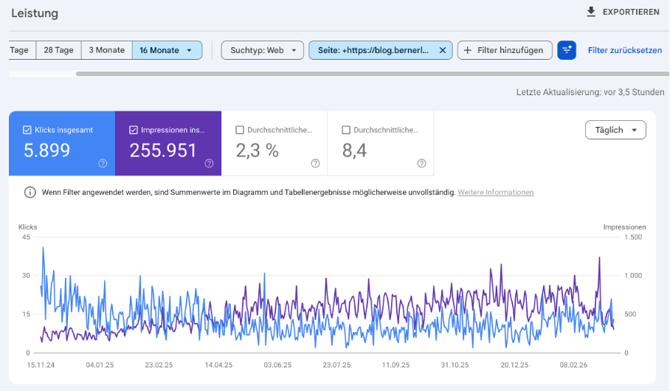
Task: Enable the 2,3 % Durchschnittliche checkbox
Action: [x=240, y=130]
